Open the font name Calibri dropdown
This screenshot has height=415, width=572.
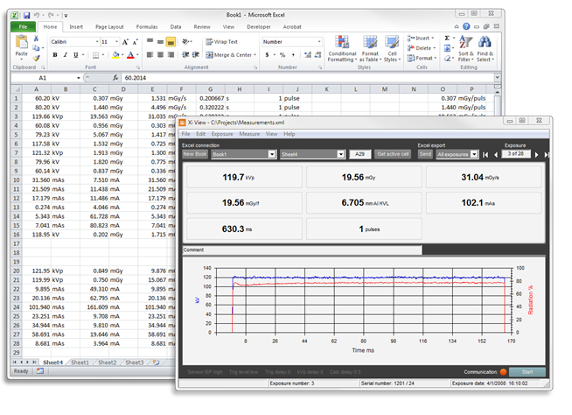click(97, 42)
